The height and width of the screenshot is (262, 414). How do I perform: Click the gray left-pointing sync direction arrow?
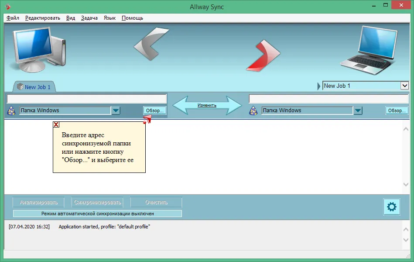pyautogui.click(x=151, y=44)
